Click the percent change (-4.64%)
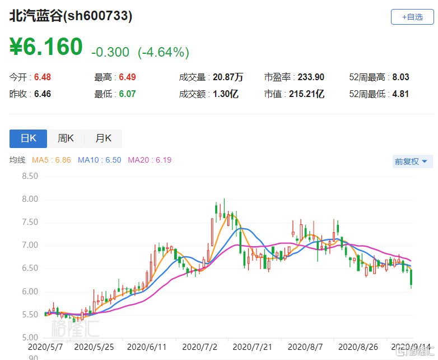 (164, 52)
